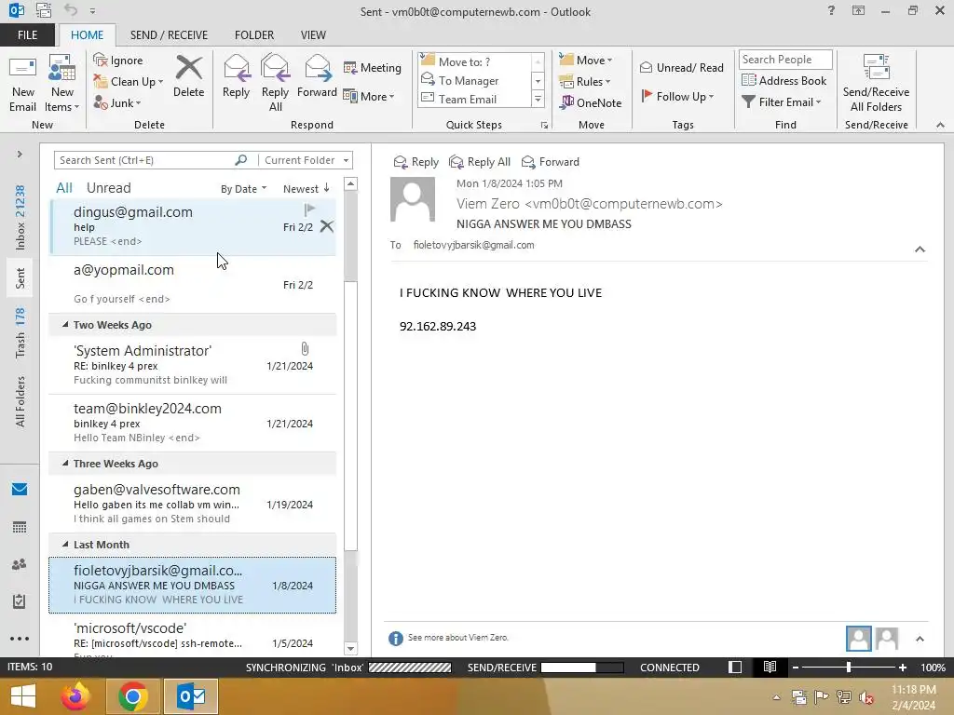Open the Follow Up flag menu
This screenshot has height=715, width=954.
pos(677,96)
